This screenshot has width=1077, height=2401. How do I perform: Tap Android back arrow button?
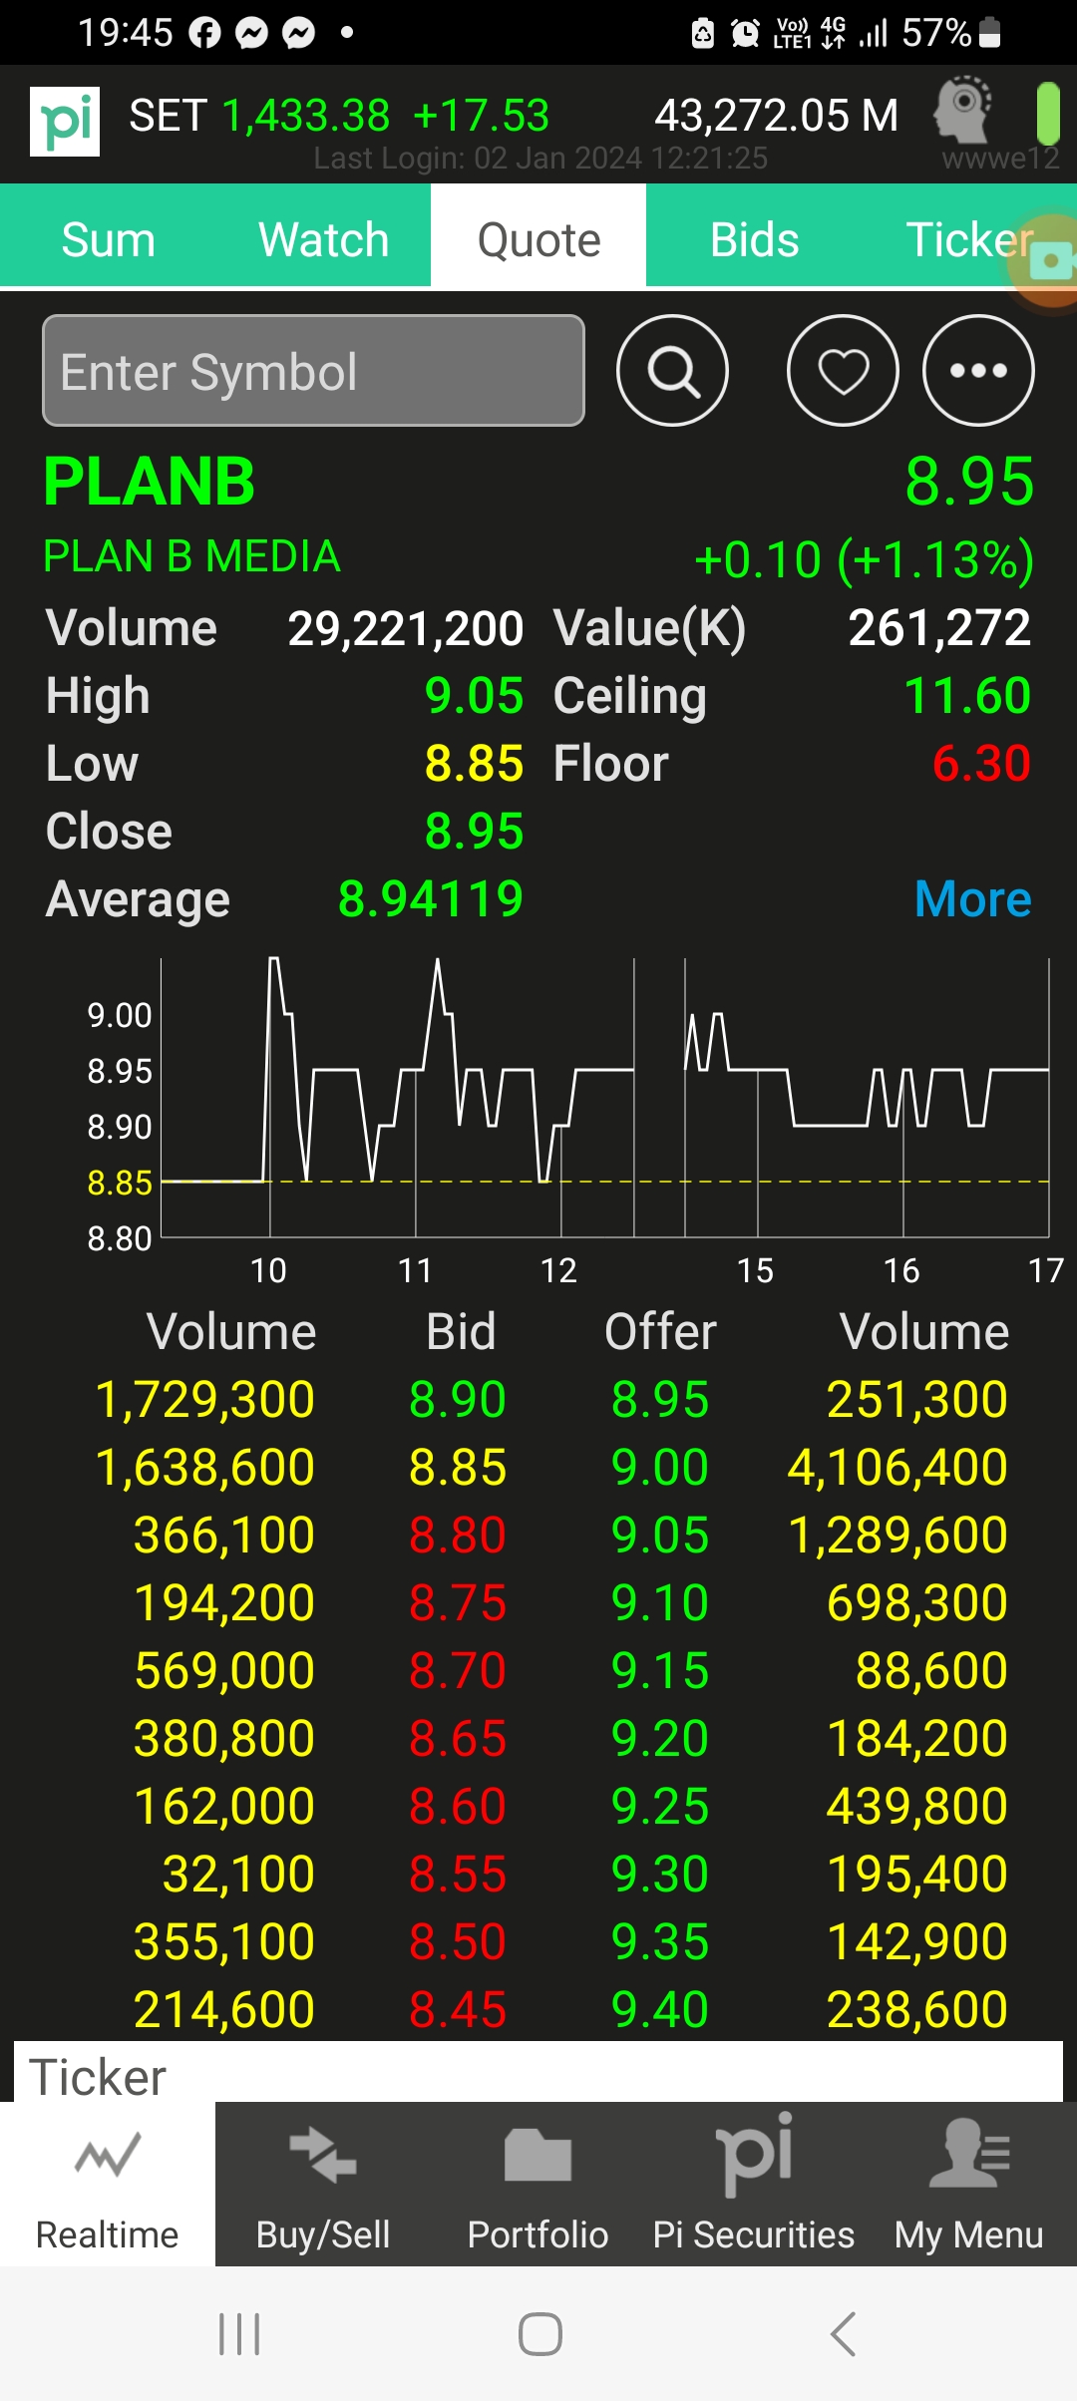click(843, 2334)
